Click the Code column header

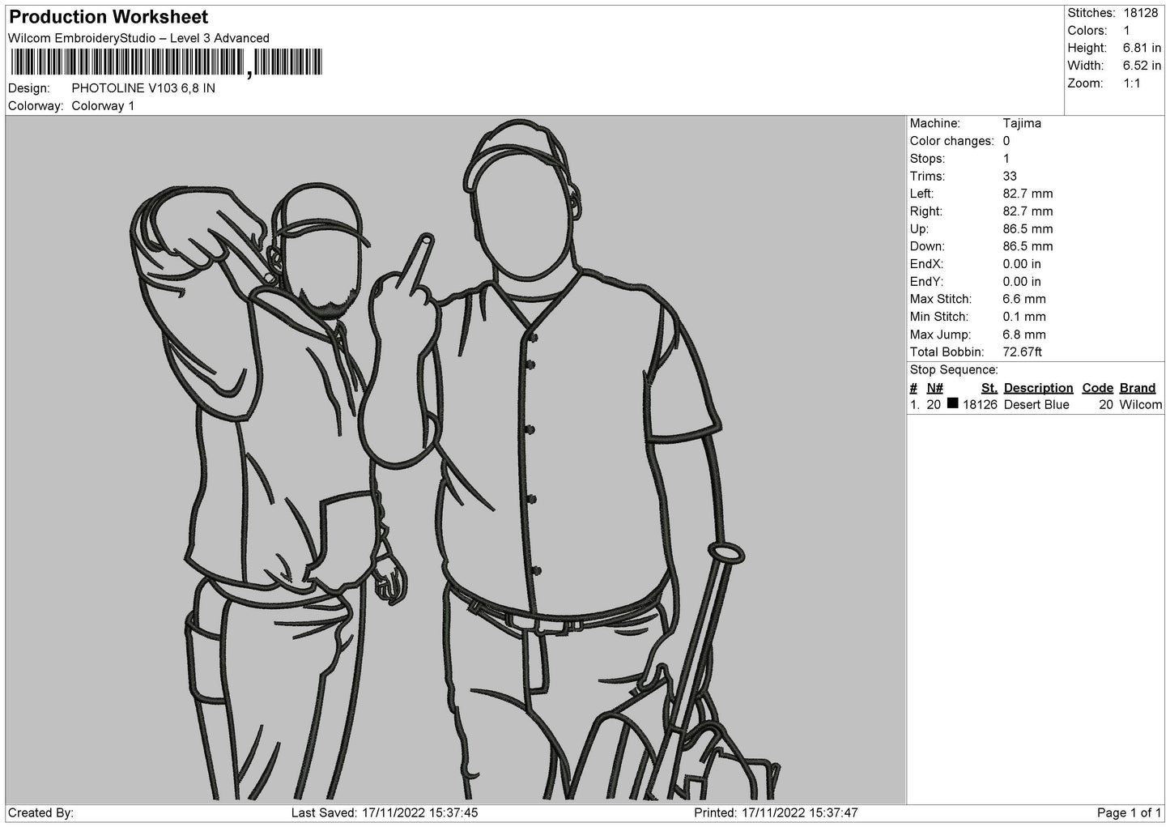(x=1097, y=388)
